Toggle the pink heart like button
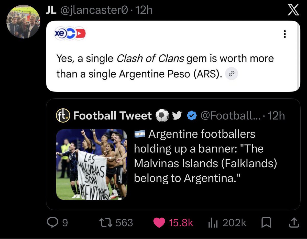 pyautogui.click(x=159, y=223)
